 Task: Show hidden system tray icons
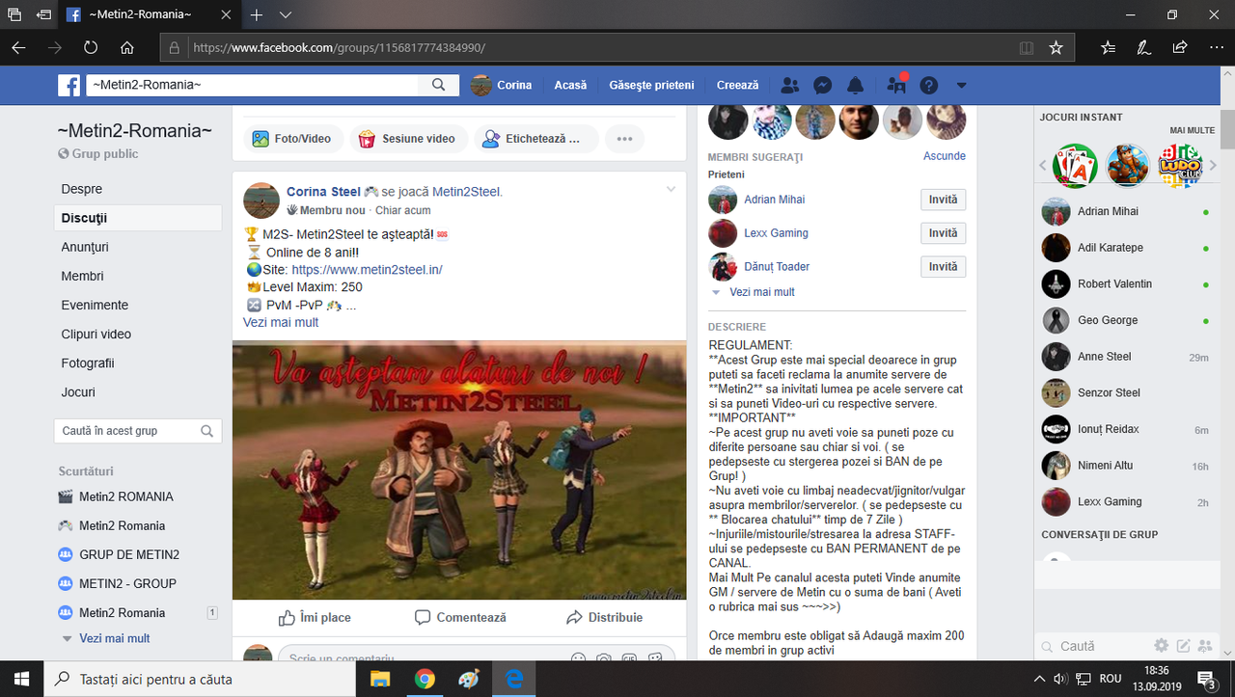tap(1039, 679)
